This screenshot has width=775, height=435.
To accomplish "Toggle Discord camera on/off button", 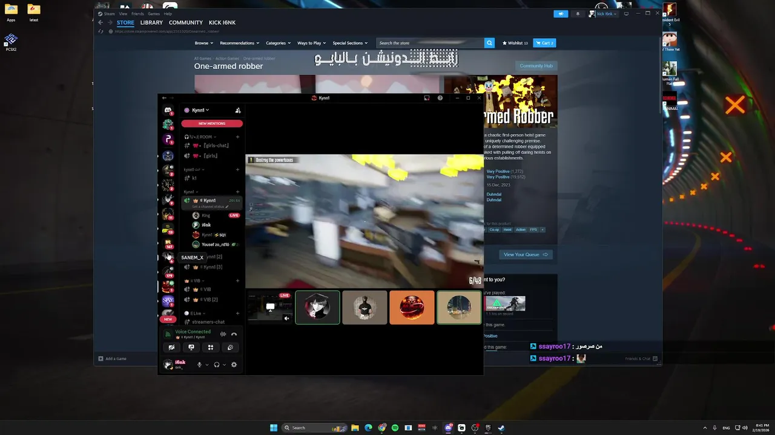I will point(172,347).
